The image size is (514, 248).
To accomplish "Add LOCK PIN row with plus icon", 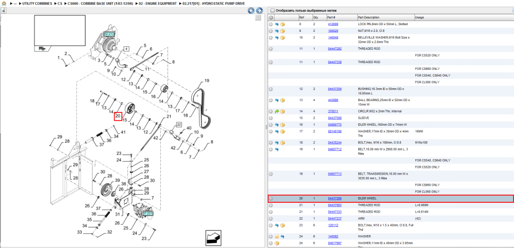I will coord(271,24).
